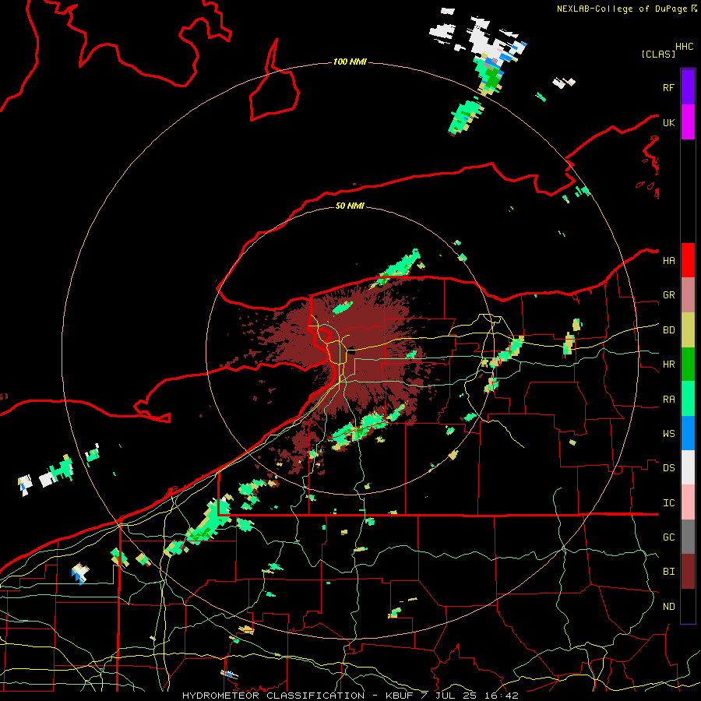
Task: Click the ND black legend swatch
Action: pos(688,606)
